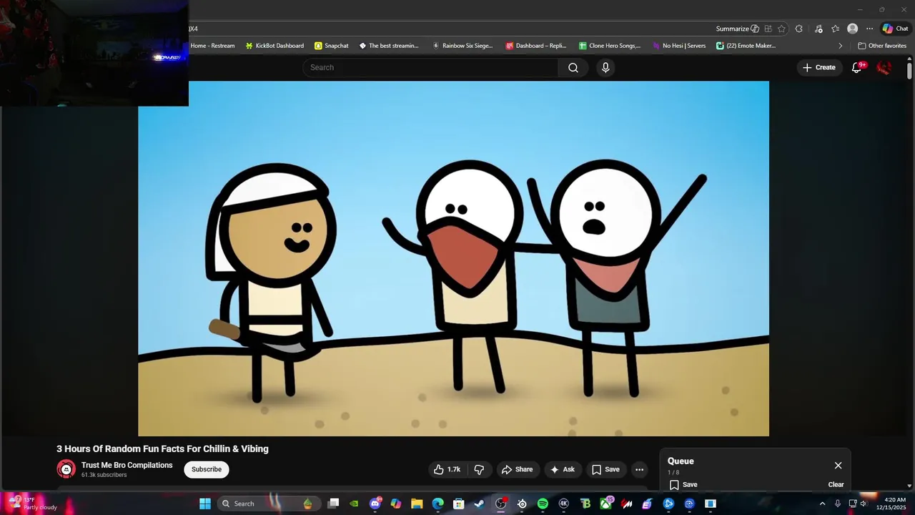Focus the YouTube search field
The height and width of the screenshot is (515, 915).
tap(430, 67)
